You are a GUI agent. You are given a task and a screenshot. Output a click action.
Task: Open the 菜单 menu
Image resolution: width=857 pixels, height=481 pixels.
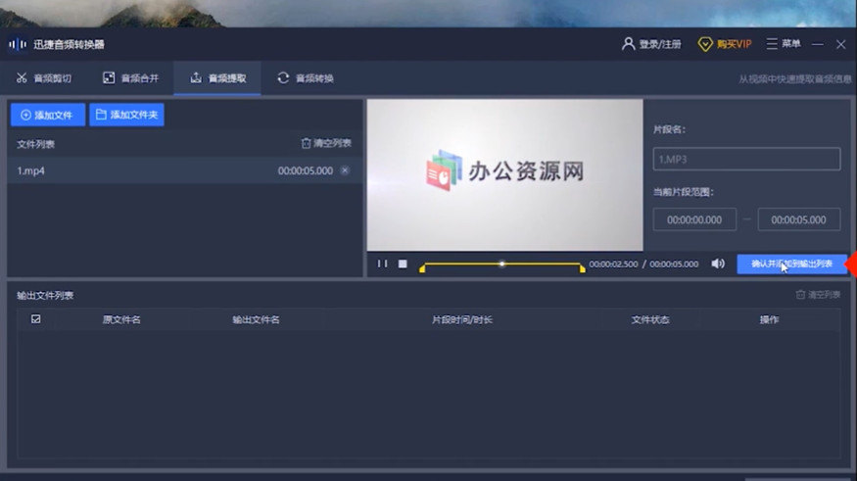click(784, 44)
